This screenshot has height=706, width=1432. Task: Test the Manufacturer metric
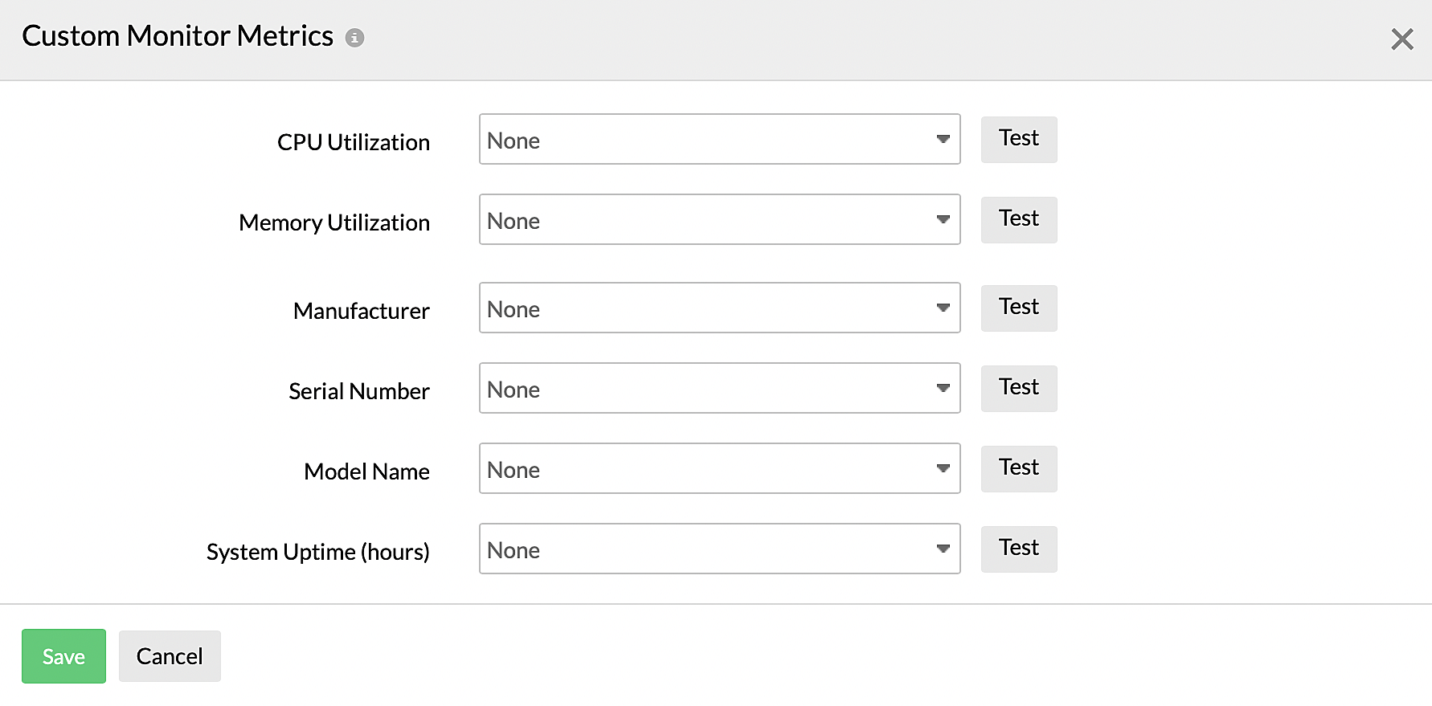point(1018,308)
